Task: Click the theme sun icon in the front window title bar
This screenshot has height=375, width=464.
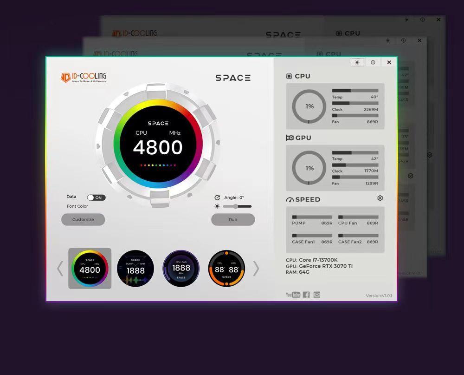Action: 357,62
